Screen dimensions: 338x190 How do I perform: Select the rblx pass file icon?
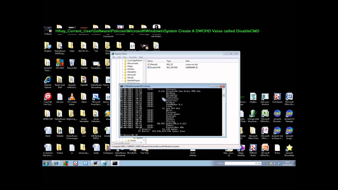60,98
